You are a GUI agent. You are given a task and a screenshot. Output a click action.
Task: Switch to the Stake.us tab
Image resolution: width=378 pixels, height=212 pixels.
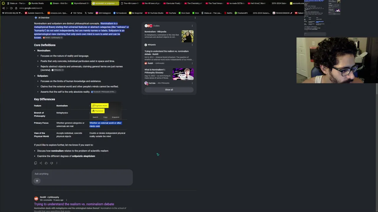coord(16,3)
